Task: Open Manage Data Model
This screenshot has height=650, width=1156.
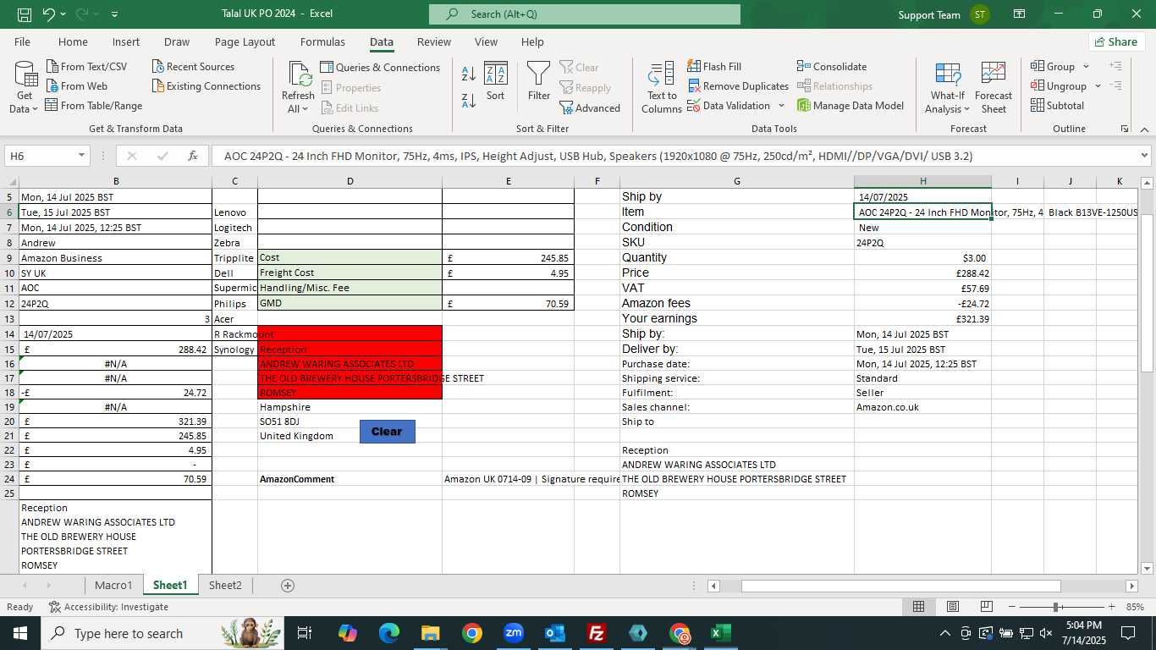Action: pos(850,106)
